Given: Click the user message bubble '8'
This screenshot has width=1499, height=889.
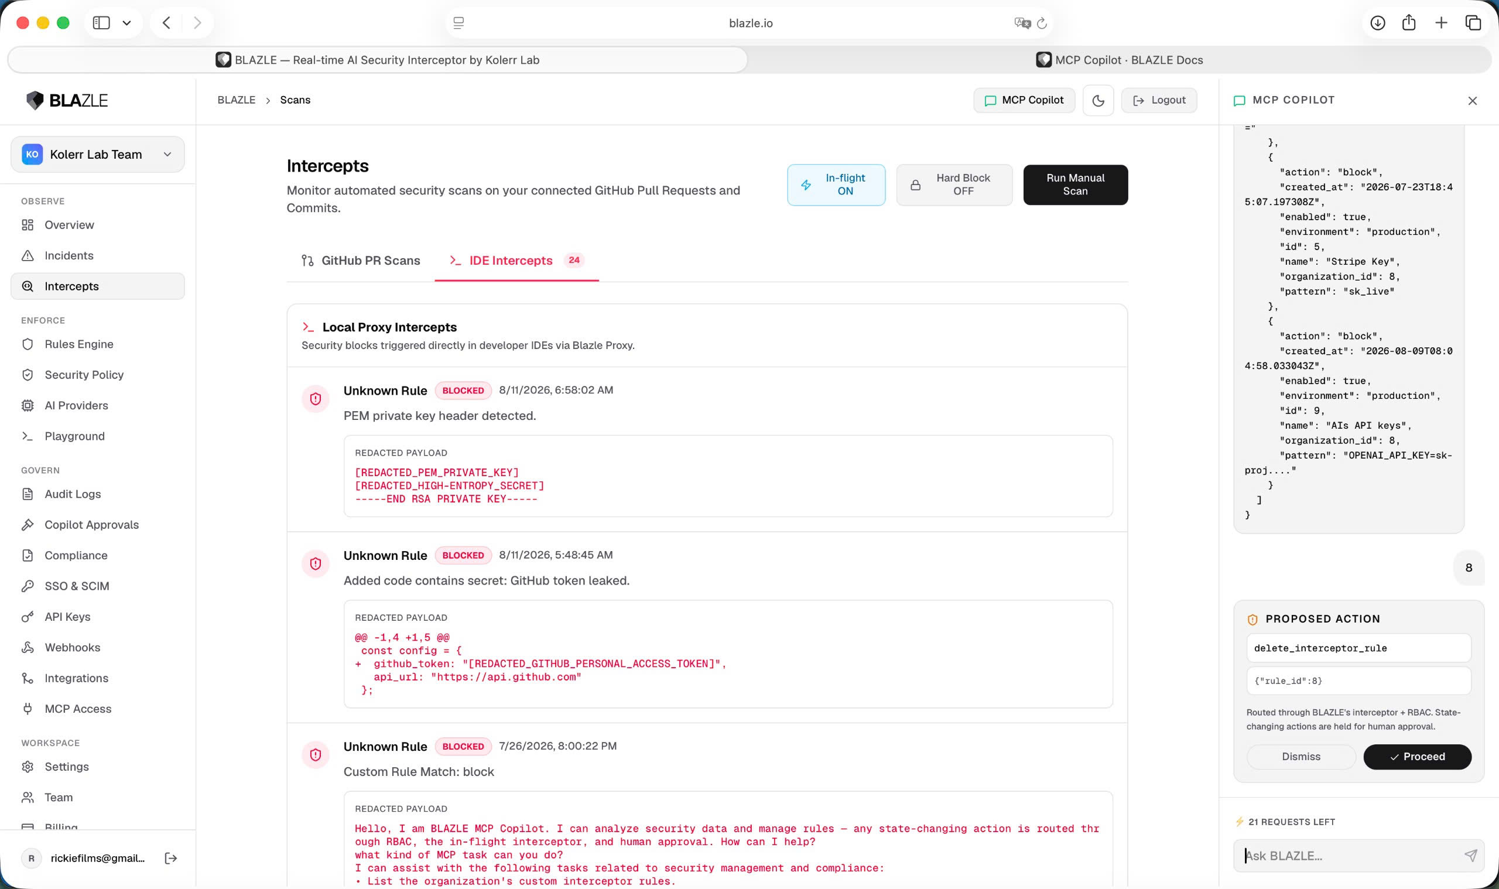Looking at the screenshot, I should (1469, 567).
